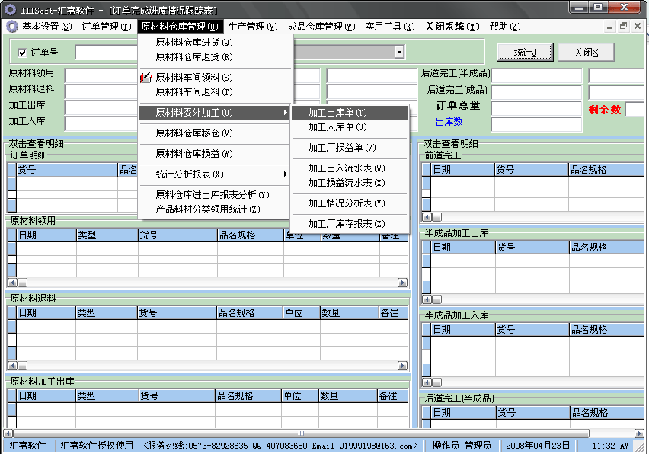Click the 加工出库 input field
Image resolution: width=649 pixels, height=454 pixels.
[x=101, y=107]
